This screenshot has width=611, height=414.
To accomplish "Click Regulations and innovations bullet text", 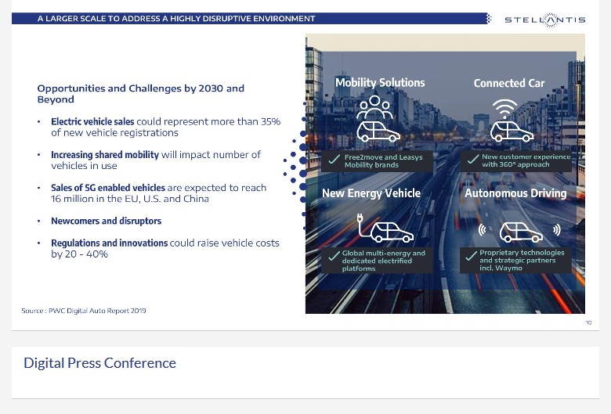I will (x=165, y=248).
